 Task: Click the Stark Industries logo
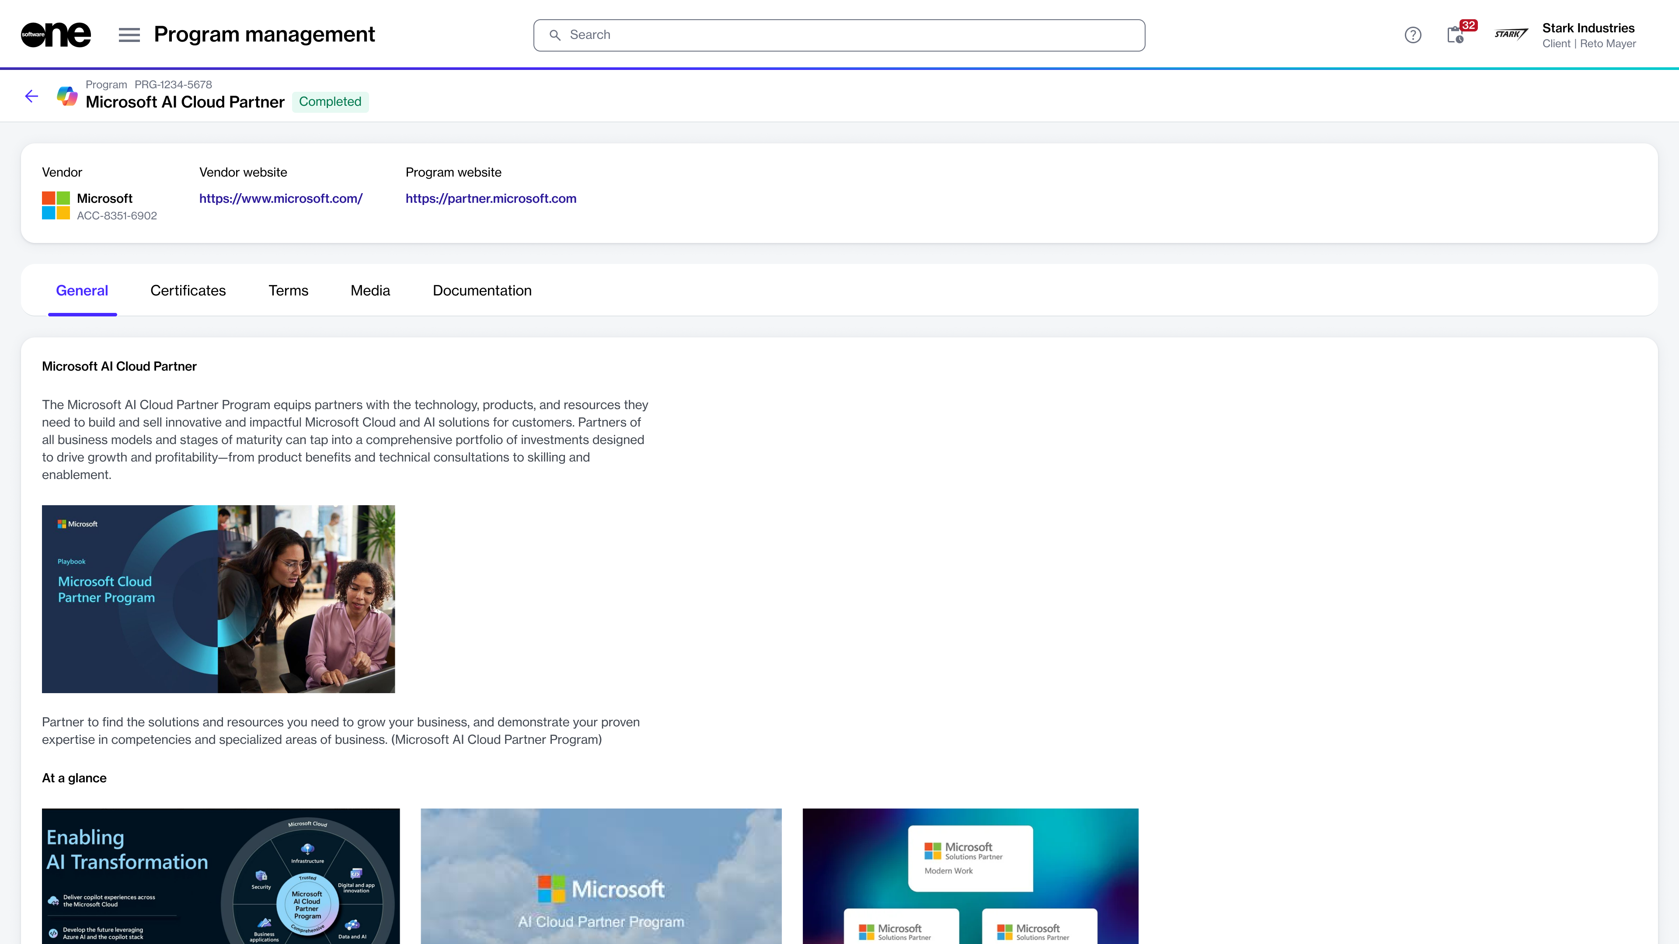click(1511, 35)
